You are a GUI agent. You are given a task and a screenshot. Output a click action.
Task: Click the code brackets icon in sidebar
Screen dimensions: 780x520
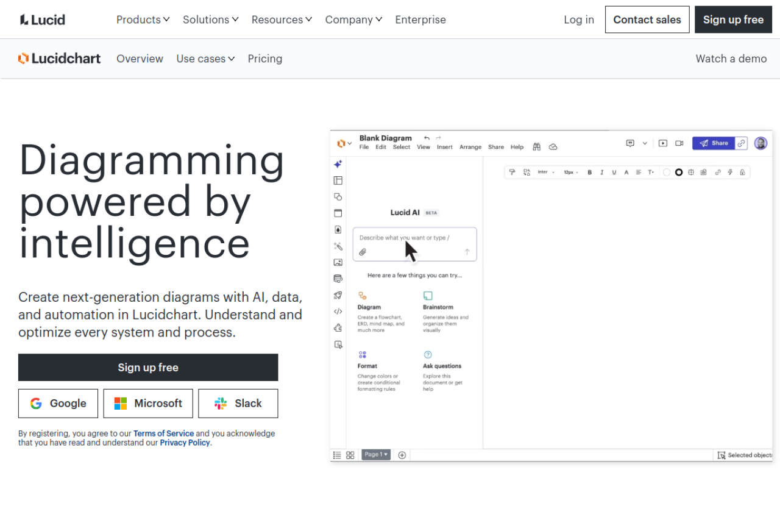click(x=338, y=312)
